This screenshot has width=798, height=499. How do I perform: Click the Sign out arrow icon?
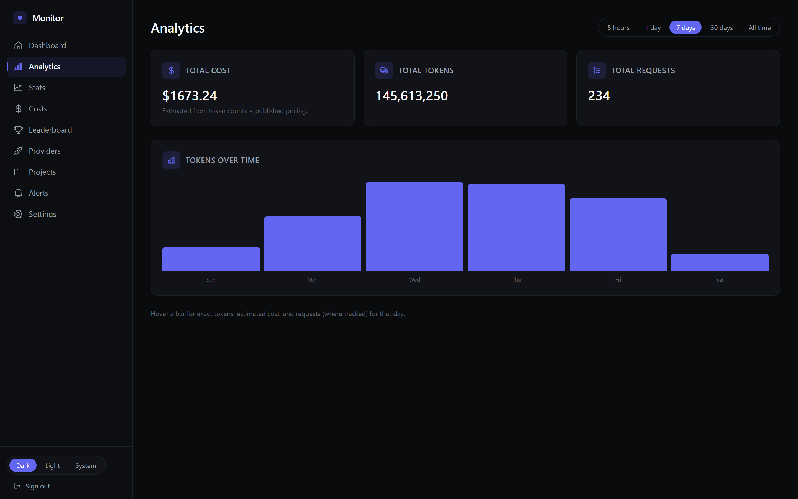click(17, 486)
